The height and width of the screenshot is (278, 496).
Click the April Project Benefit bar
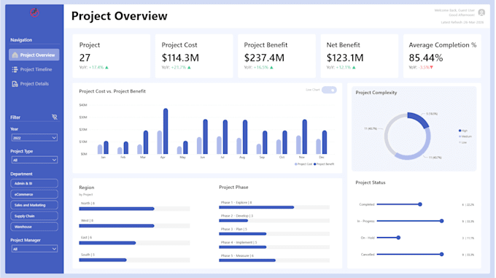point(166,131)
